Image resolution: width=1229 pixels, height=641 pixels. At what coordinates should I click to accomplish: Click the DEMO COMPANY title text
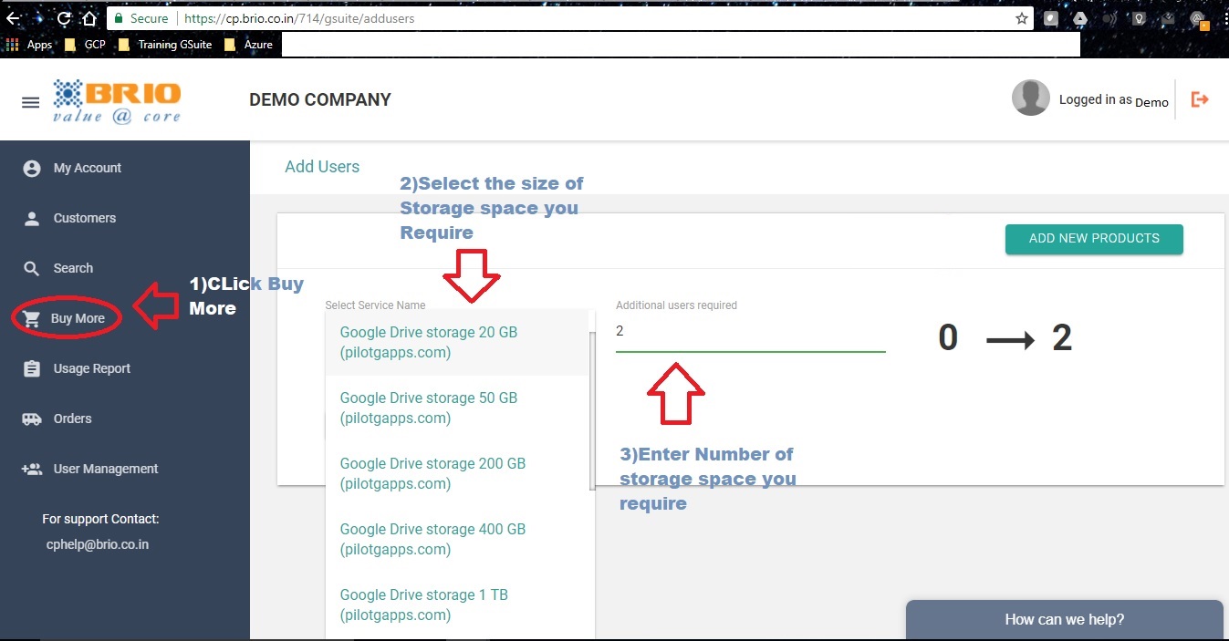(x=320, y=100)
